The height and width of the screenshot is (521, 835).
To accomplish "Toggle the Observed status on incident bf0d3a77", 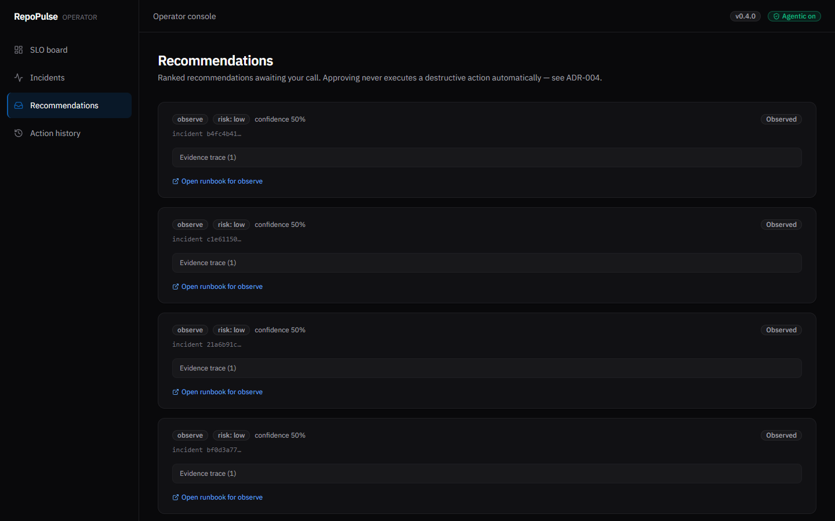I will point(781,435).
